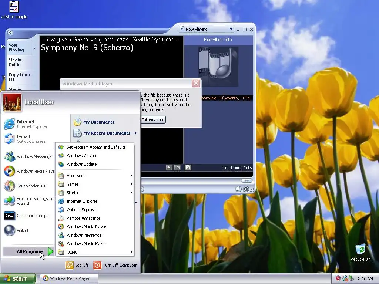The height and width of the screenshot is (284, 379).
Task: Expand Now Playing tab arrow in sidebar
Action: [x=34, y=48]
